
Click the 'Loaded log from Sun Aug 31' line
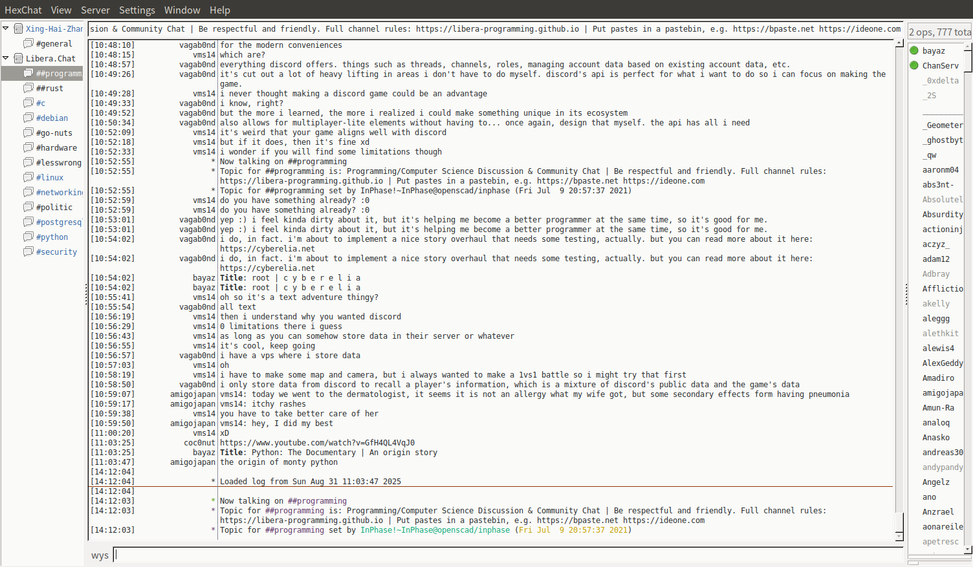[x=311, y=482]
